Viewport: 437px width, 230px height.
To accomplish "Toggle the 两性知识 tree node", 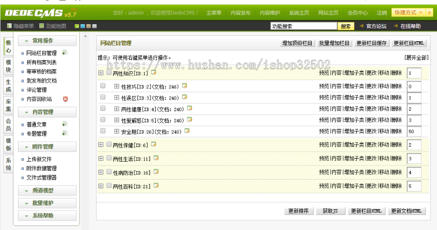I will pyautogui.click(x=101, y=73).
